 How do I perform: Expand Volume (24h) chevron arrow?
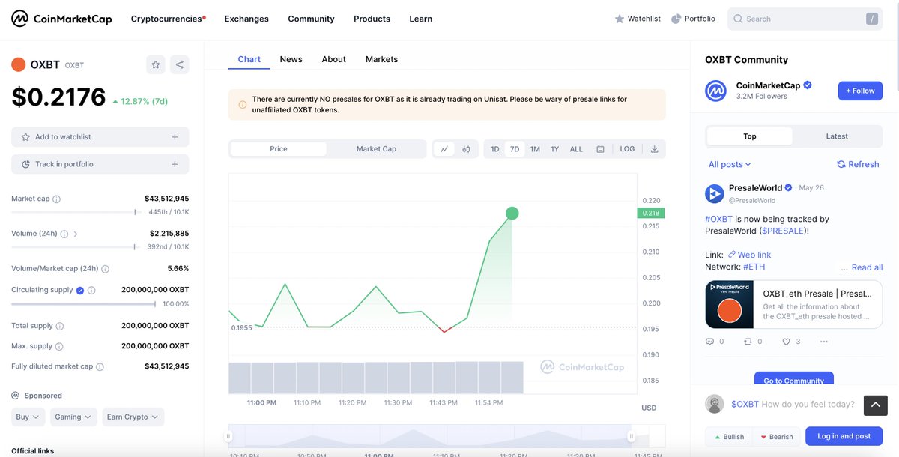click(x=76, y=234)
